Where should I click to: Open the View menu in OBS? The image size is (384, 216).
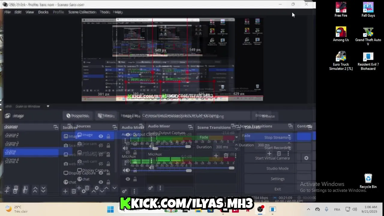click(30, 12)
